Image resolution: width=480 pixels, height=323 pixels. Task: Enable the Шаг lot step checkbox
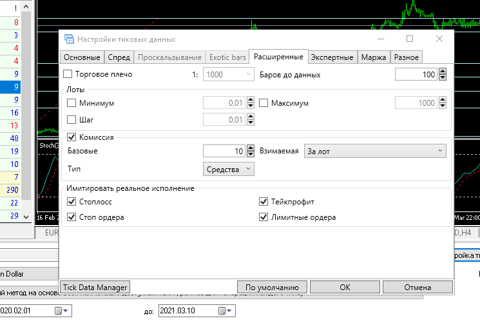[x=72, y=119]
